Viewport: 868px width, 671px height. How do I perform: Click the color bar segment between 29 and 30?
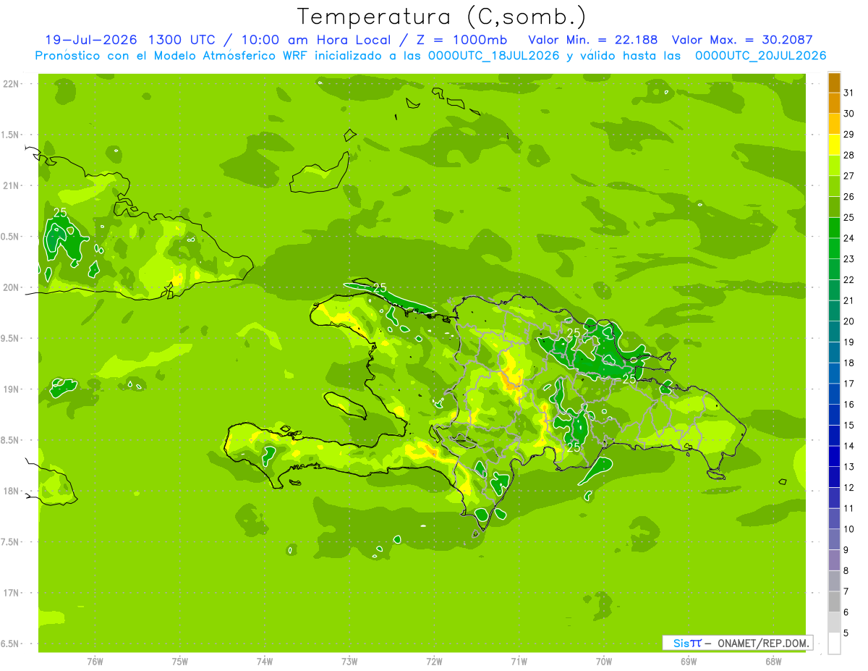tap(834, 125)
